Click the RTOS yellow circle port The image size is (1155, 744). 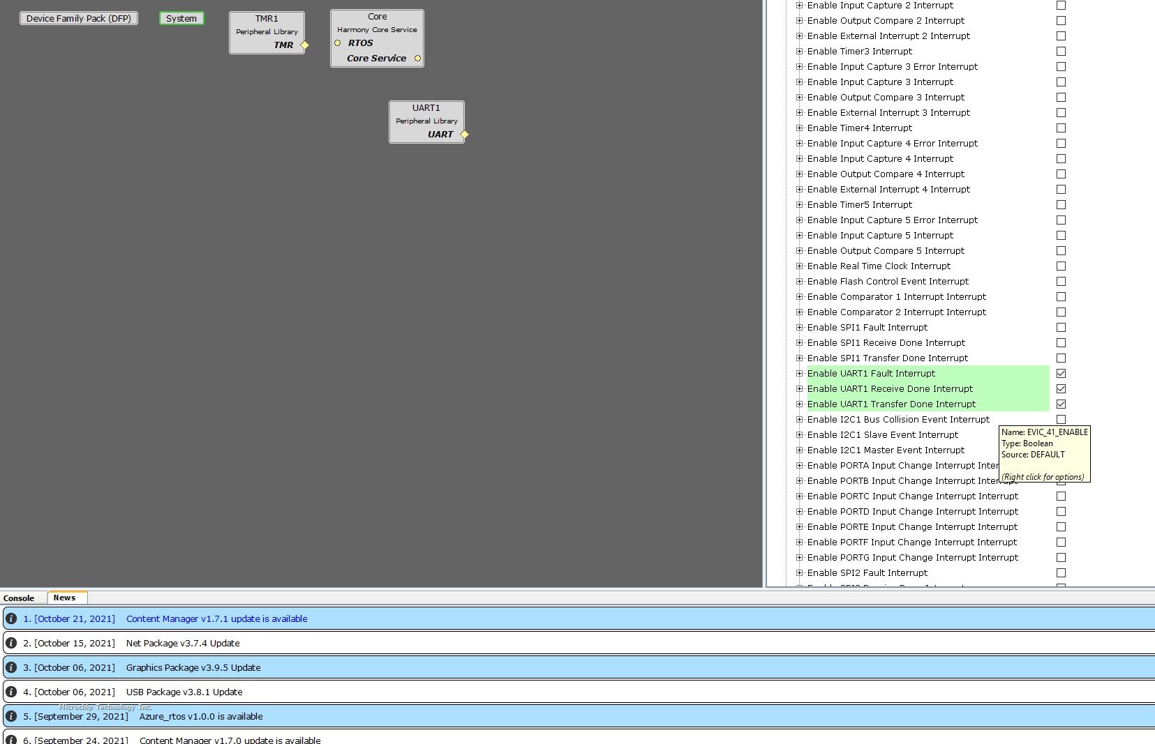(338, 43)
